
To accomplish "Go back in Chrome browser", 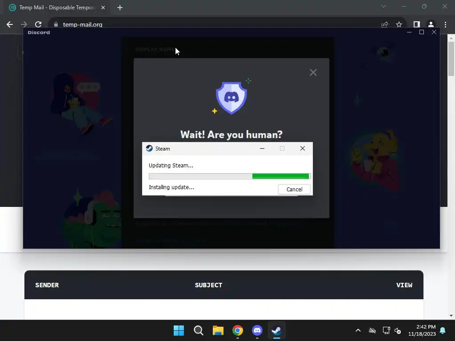I will [x=10, y=24].
